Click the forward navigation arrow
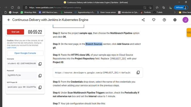 tap(6, 7)
